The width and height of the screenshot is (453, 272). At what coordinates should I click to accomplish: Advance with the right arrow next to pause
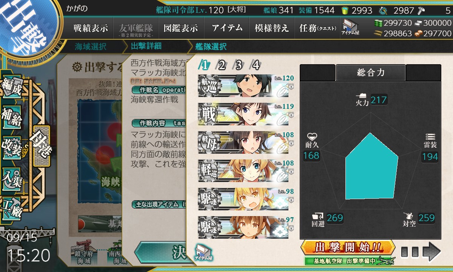coord(431,252)
